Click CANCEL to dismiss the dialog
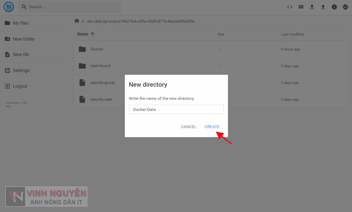This screenshot has width=352, height=212. coord(188,127)
